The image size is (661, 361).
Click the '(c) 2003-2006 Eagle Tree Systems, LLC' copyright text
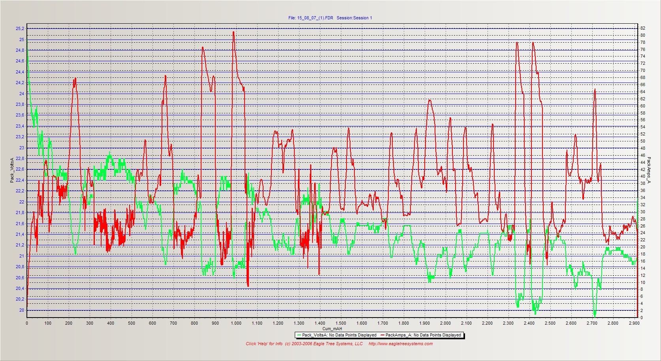coord(324,344)
